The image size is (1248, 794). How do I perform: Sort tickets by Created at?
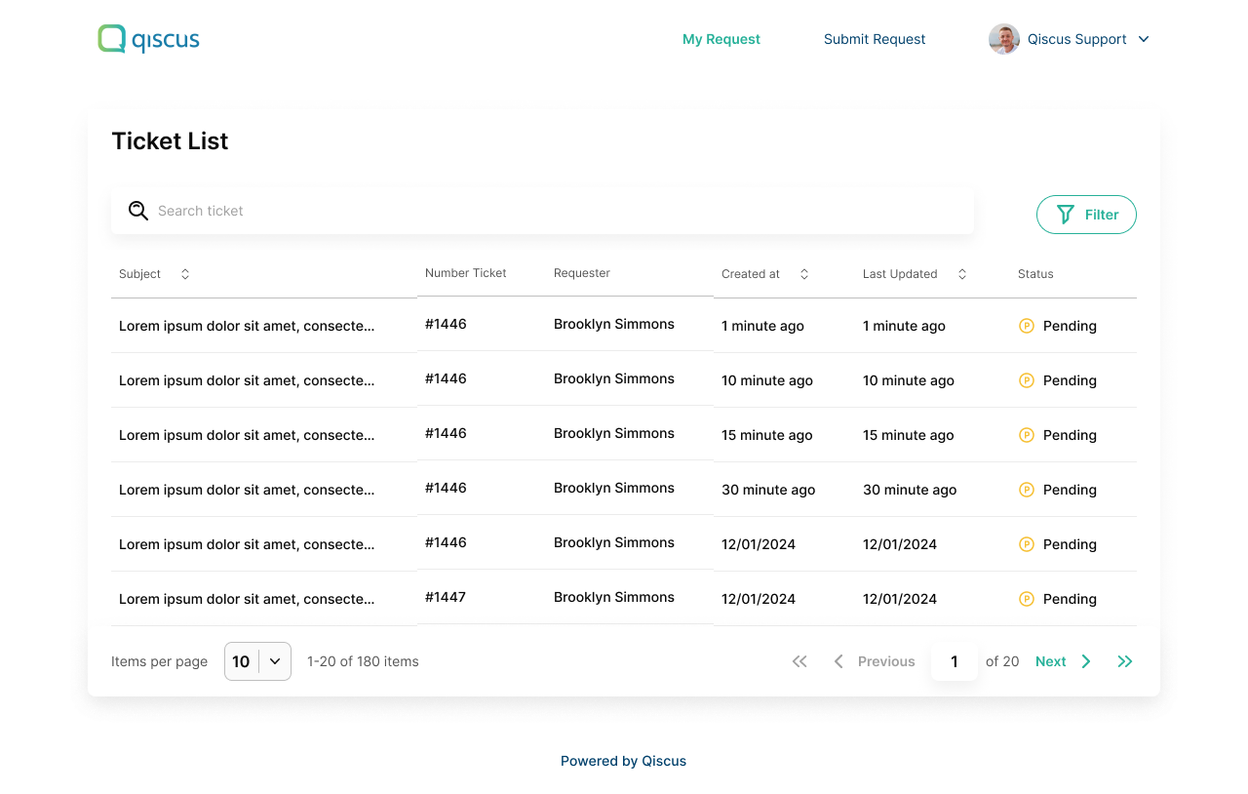tap(804, 274)
